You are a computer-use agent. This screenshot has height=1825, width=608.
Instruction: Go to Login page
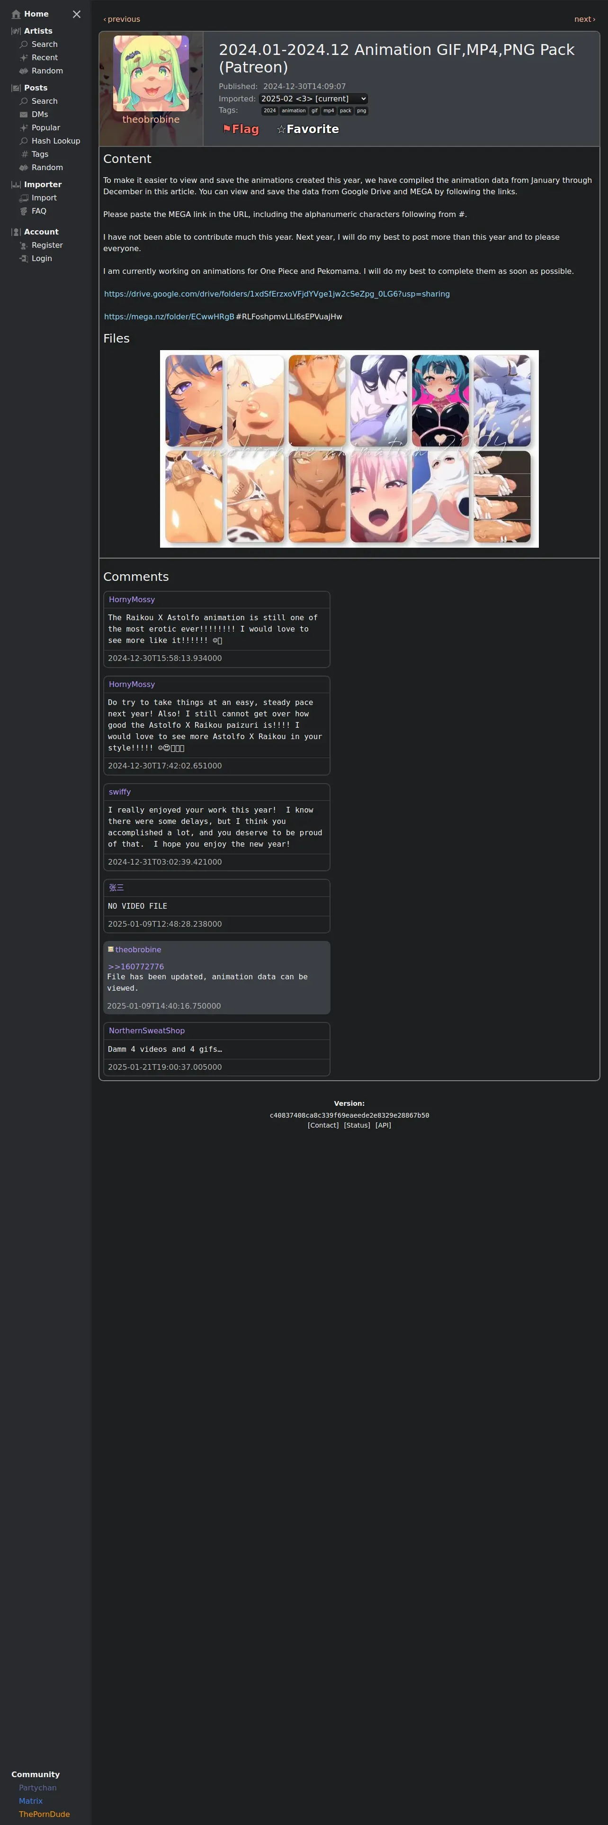[42, 259]
